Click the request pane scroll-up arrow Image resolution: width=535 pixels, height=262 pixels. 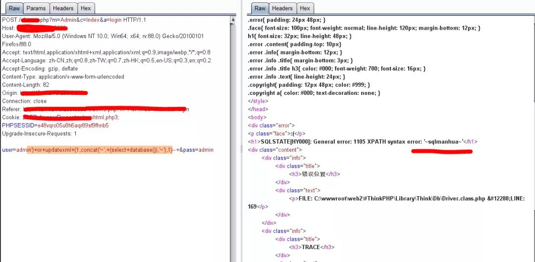[x=233, y=20]
